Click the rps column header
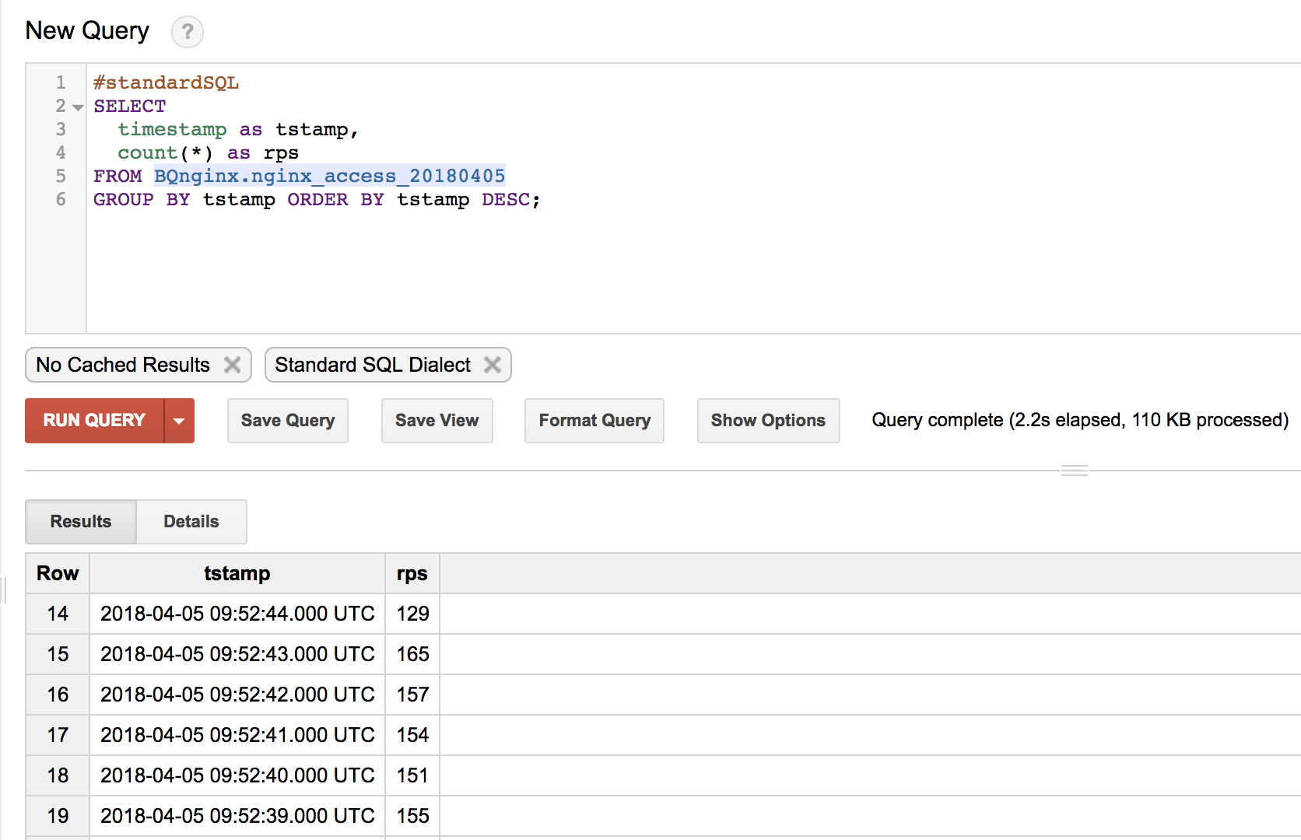This screenshot has width=1301, height=840. point(412,573)
